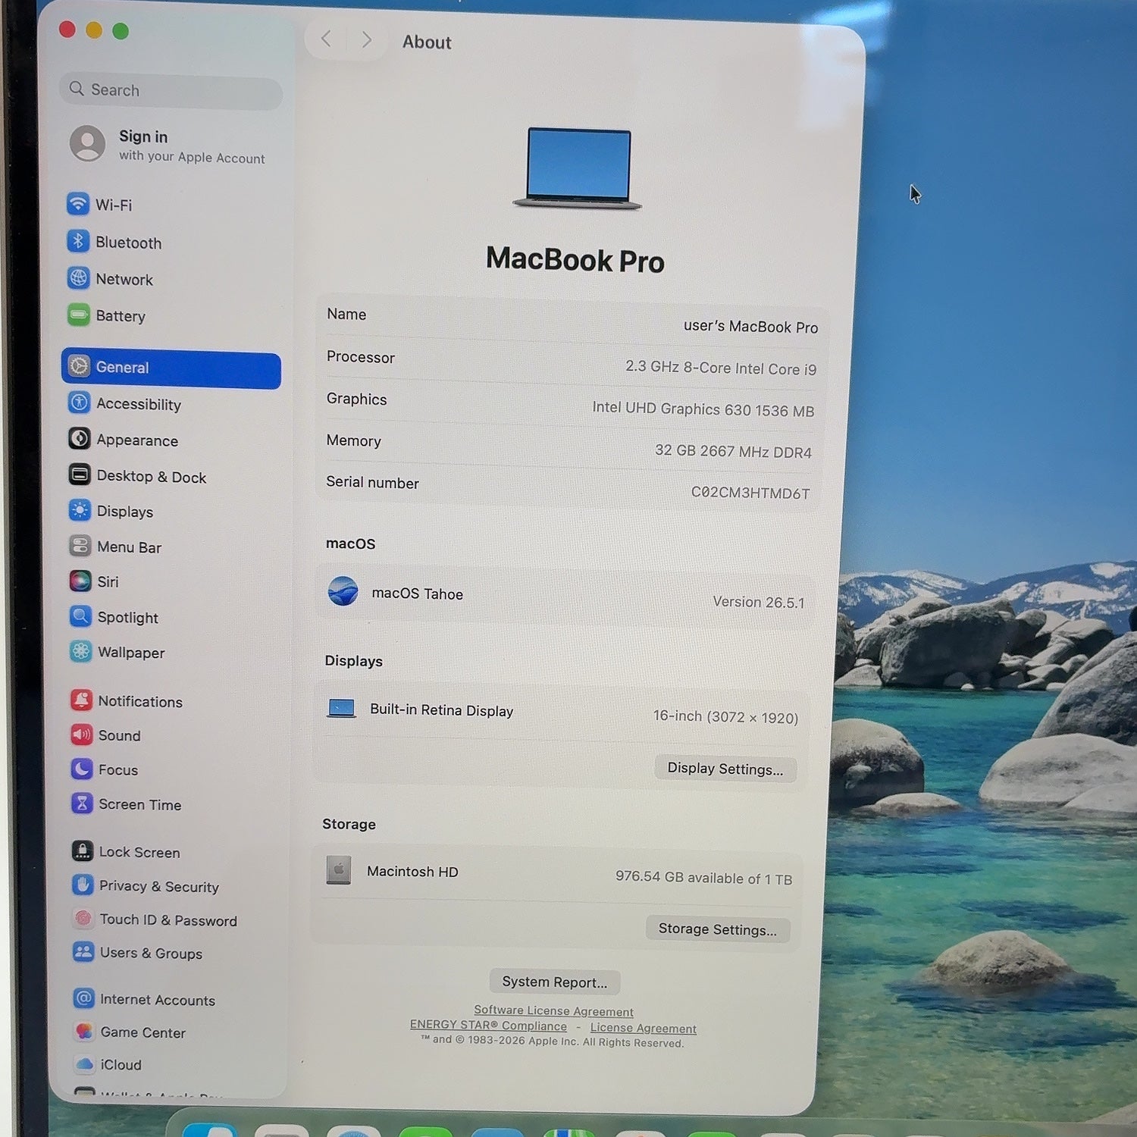Select the Touch ID & Password fingerprint icon
This screenshot has width=1137, height=1137.
coord(83,919)
